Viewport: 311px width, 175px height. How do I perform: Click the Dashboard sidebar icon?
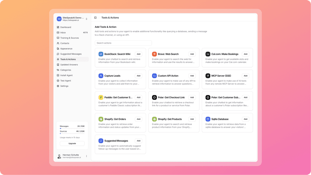(58, 27)
